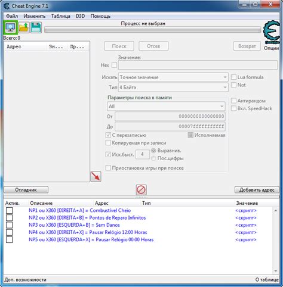Activate NP2 Pontos de Reparo Infinitos checkbox

(9, 218)
